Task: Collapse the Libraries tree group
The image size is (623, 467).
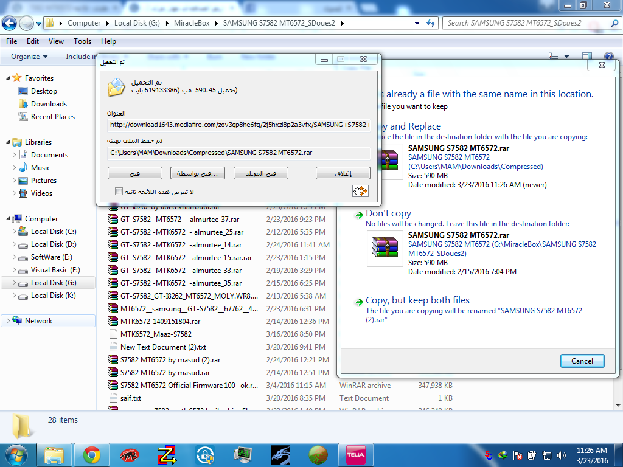Action: click(x=8, y=142)
